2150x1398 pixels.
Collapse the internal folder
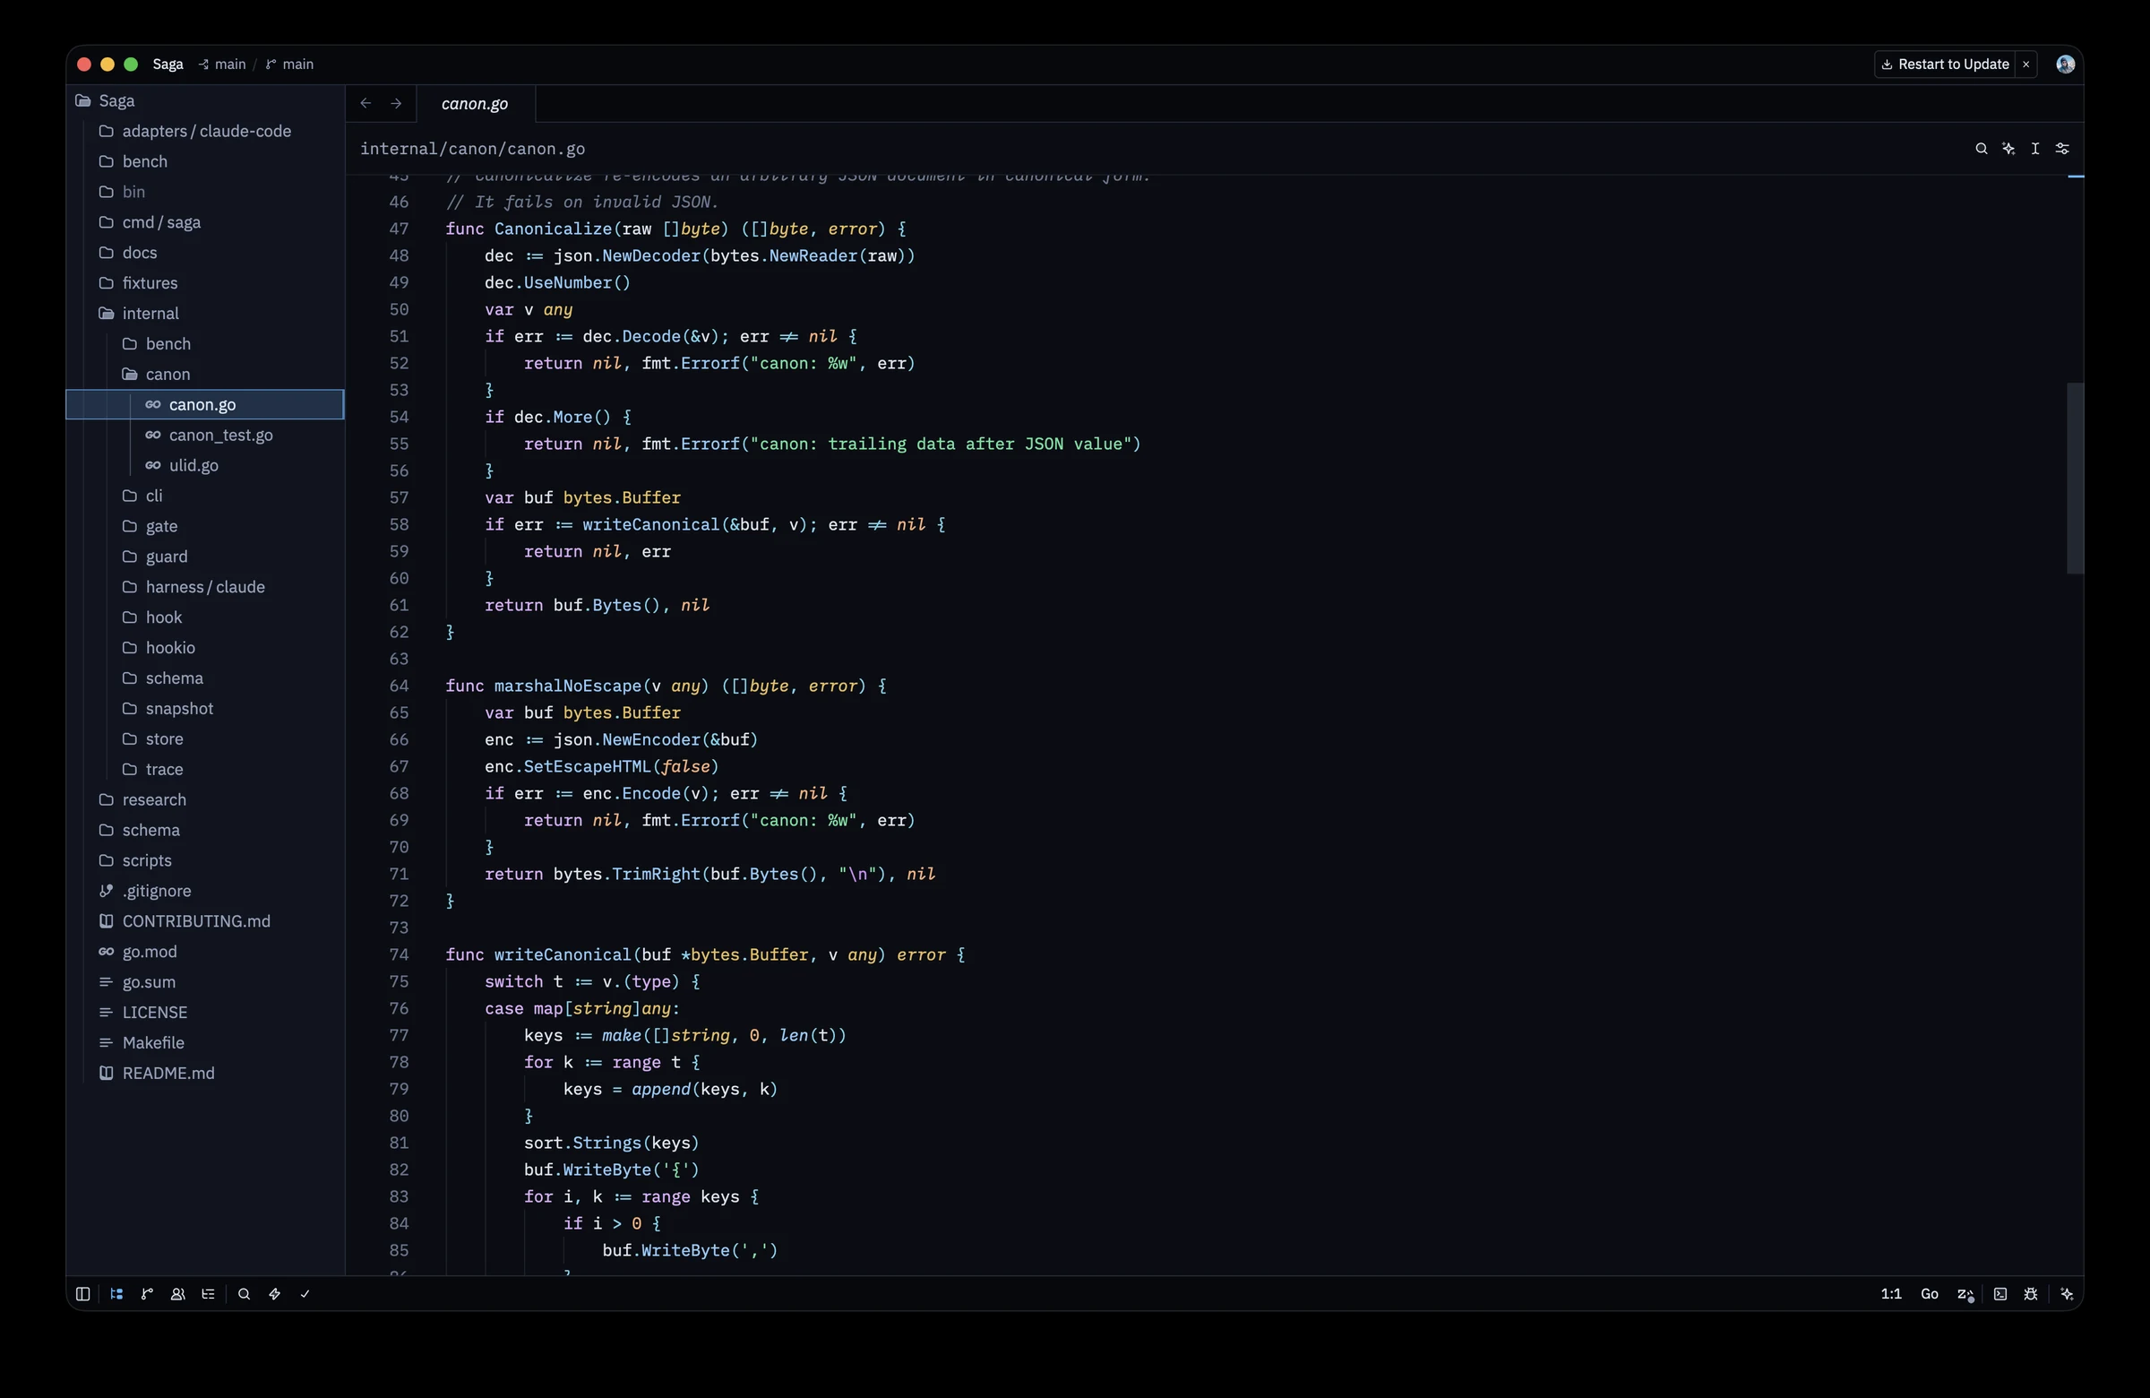pos(205,314)
